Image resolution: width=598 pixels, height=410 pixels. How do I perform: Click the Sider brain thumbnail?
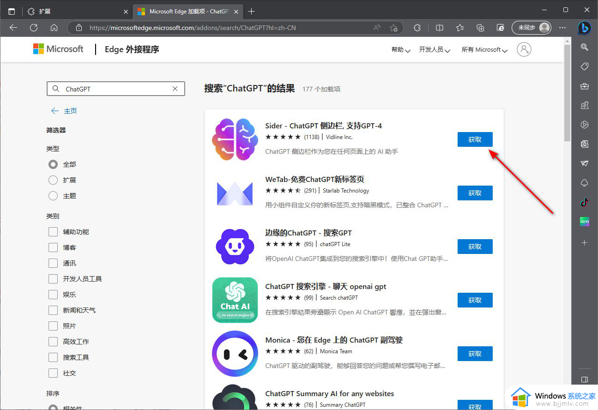(x=235, y=139)
